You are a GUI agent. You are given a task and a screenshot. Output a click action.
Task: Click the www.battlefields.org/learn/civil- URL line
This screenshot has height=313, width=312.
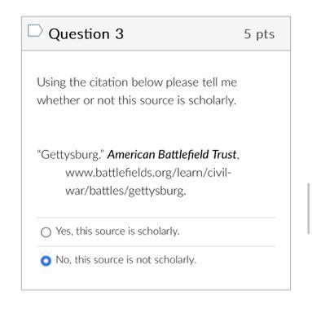click(148, 173)
